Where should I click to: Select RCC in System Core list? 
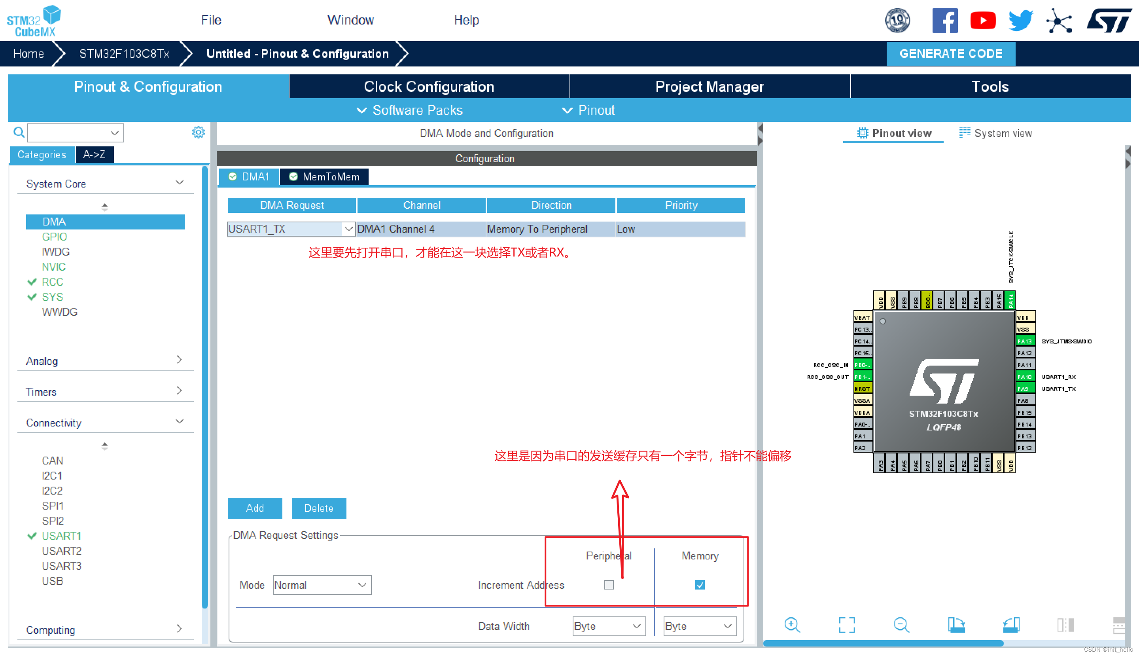click(x=52, y=282)
